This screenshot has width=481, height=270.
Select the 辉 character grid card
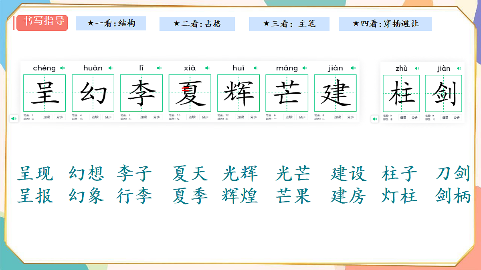coord(238,93)
